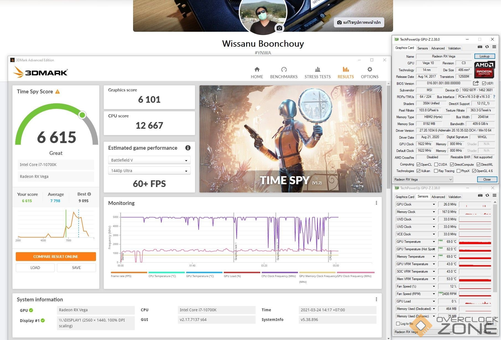Click the GPU-Z sensors list vertical scrollbar
501x340 pixels.
(x=495, y=249)
